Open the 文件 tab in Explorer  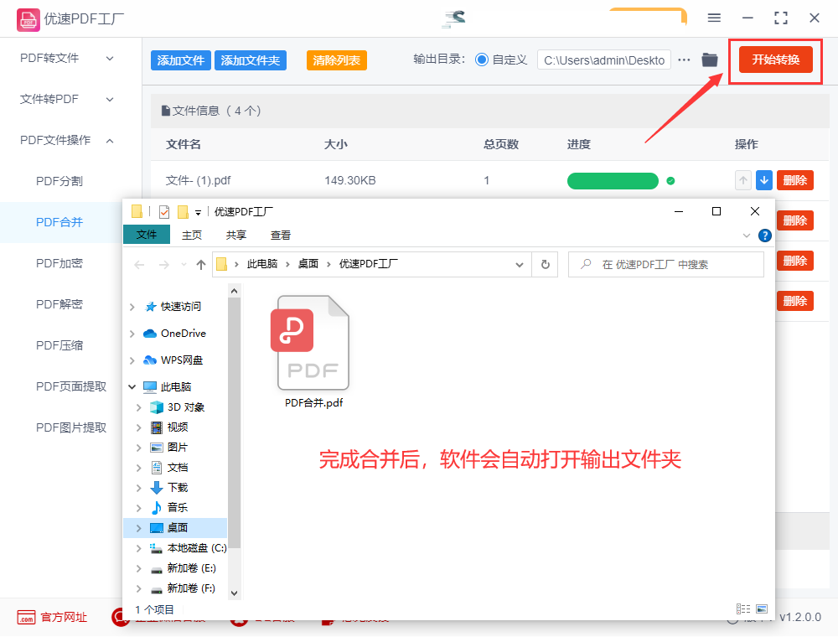[147, 235]
